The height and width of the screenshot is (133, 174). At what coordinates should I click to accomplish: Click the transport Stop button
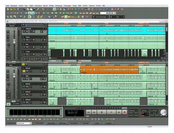pos(102,112)
